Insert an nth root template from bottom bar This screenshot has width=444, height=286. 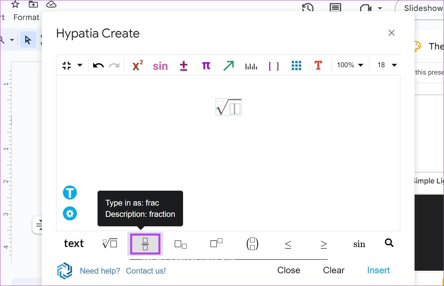click(x=110, y=243)
